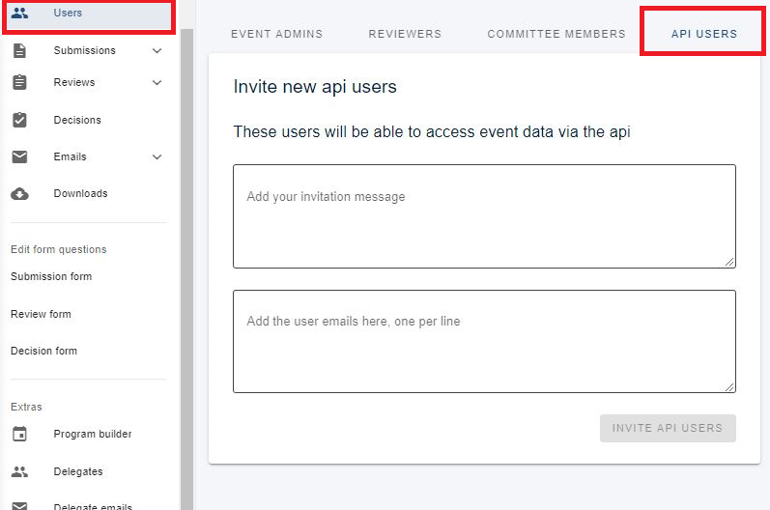Open the Decision form link
770x510 pixels.
(x=43, y=351)
